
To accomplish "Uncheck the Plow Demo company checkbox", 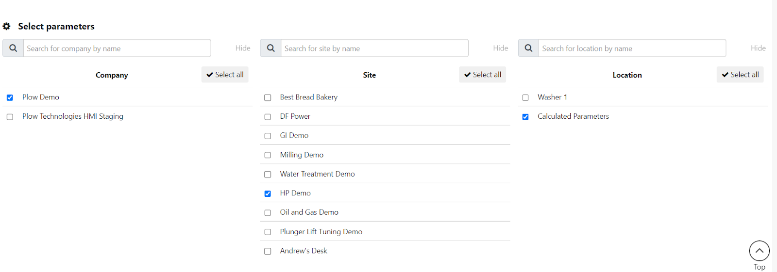I will coord(10,97).
